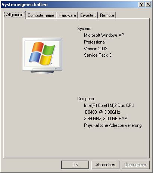Click the E8400 @ 3.00GHz text
The image size is (153, 173).
(103, 112)
